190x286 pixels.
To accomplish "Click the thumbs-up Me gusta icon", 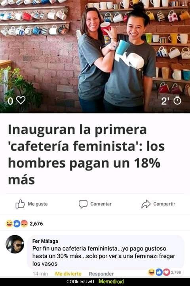I will pyautogui.click(x=20, y=204).
